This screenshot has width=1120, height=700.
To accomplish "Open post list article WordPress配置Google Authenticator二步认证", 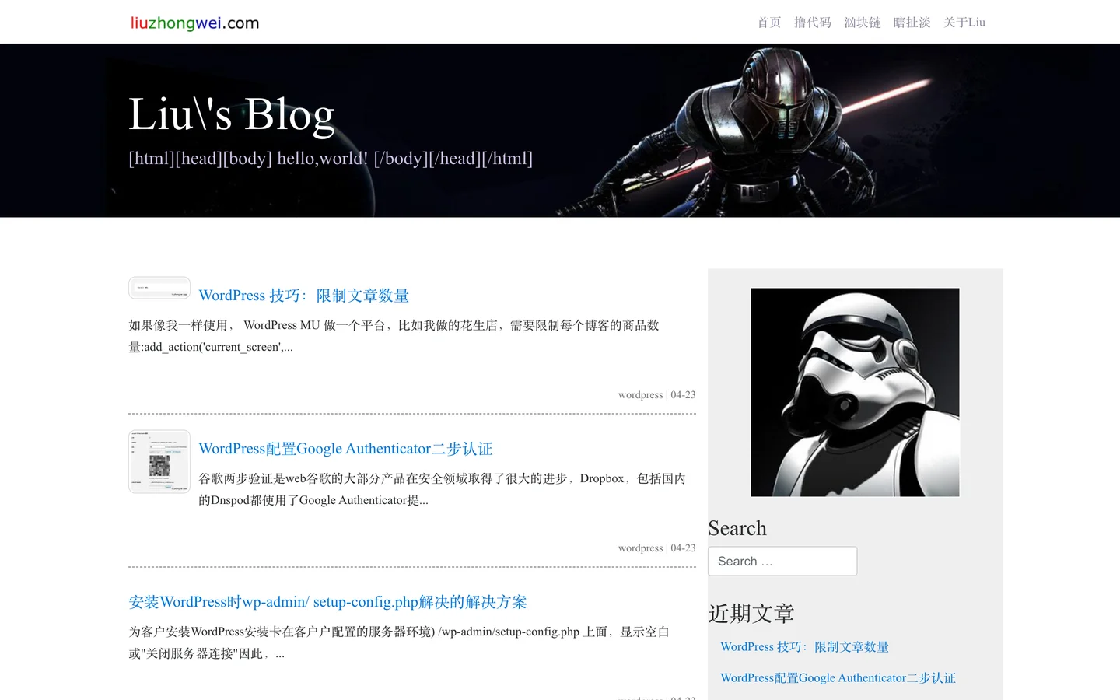I will [345, 449].
